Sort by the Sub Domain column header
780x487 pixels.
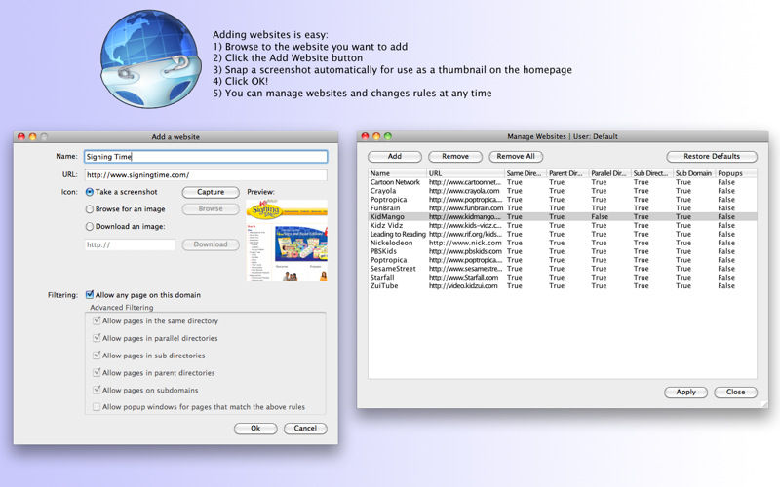694,173
